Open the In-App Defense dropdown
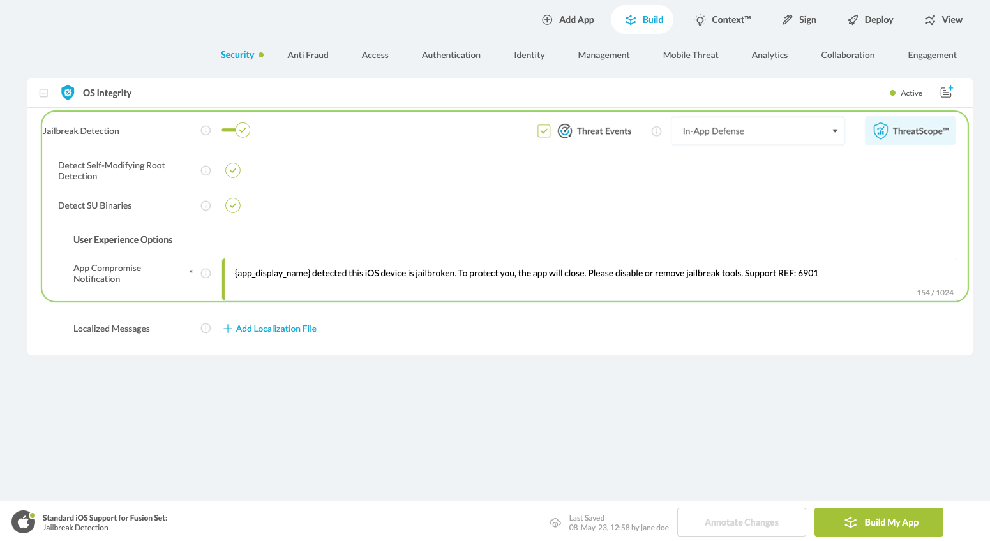The width and height of the screenshot is (990, 541). click(758, 131)
